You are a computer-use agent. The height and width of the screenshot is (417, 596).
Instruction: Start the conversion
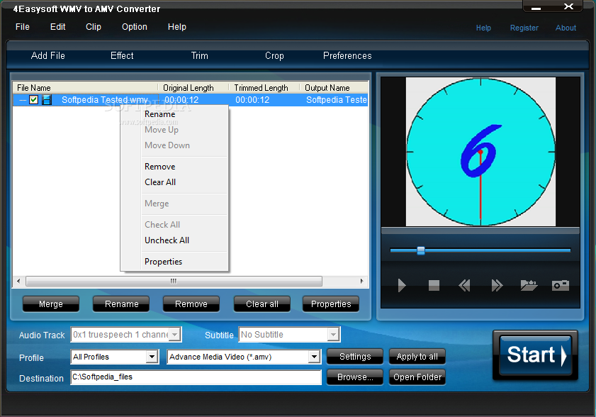(536, 355)
